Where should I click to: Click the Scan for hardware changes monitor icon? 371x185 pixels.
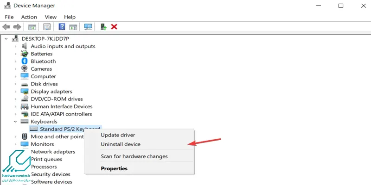pyautogui.click(x=88, y=27)
